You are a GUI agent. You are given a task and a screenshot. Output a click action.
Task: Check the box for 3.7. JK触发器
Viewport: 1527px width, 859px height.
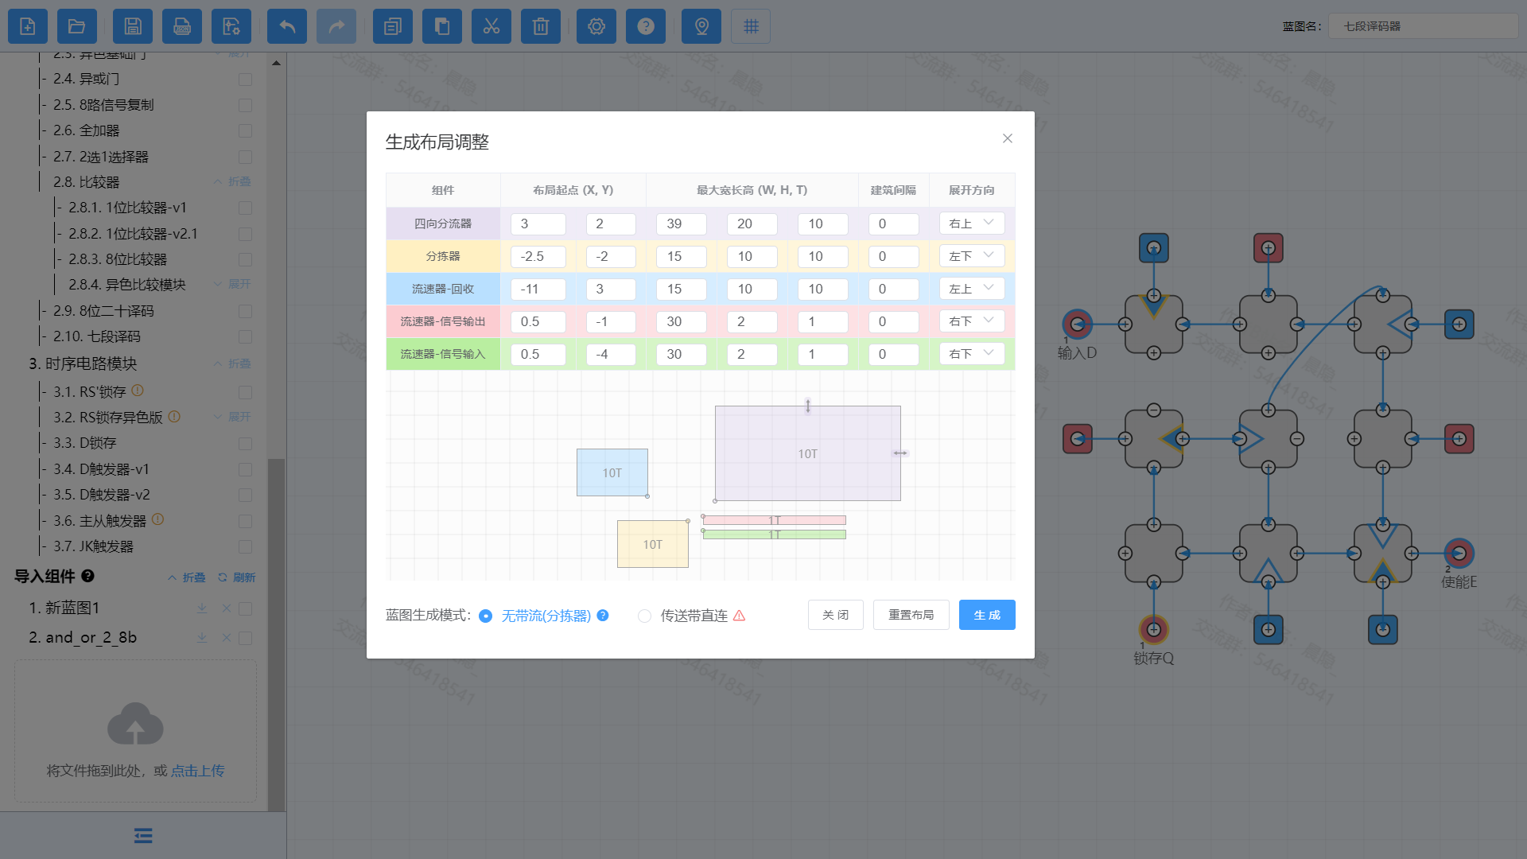point(245,546)
